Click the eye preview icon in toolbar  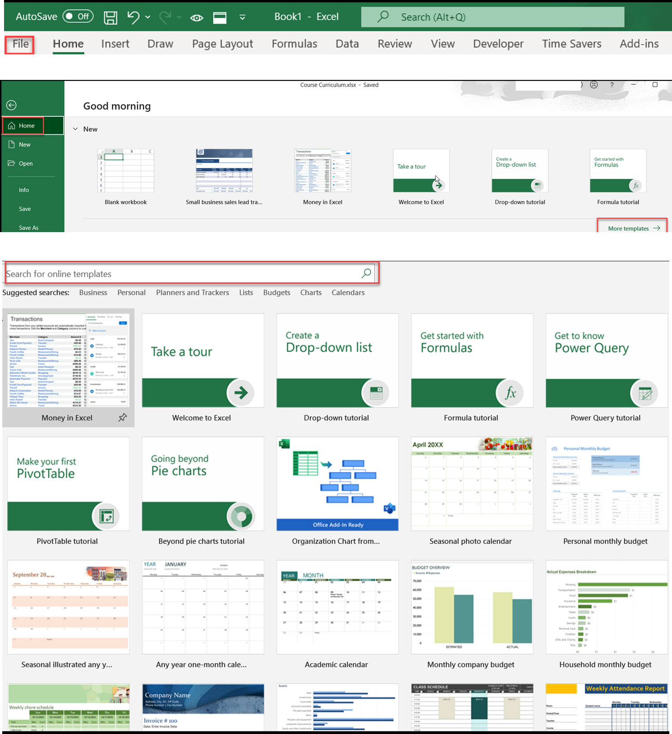[197, 18]
